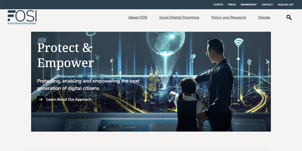302x151 pixels.
Task: Select PRESS in the top bar
Action: coord(232,5)
